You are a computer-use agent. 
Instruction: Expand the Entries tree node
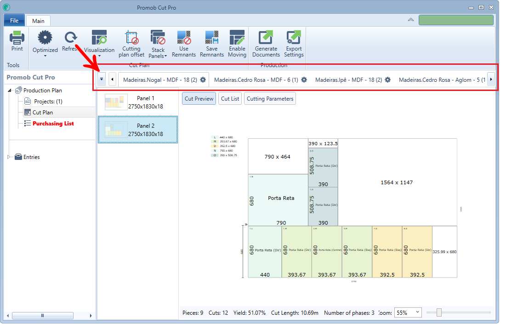point(9,157)
